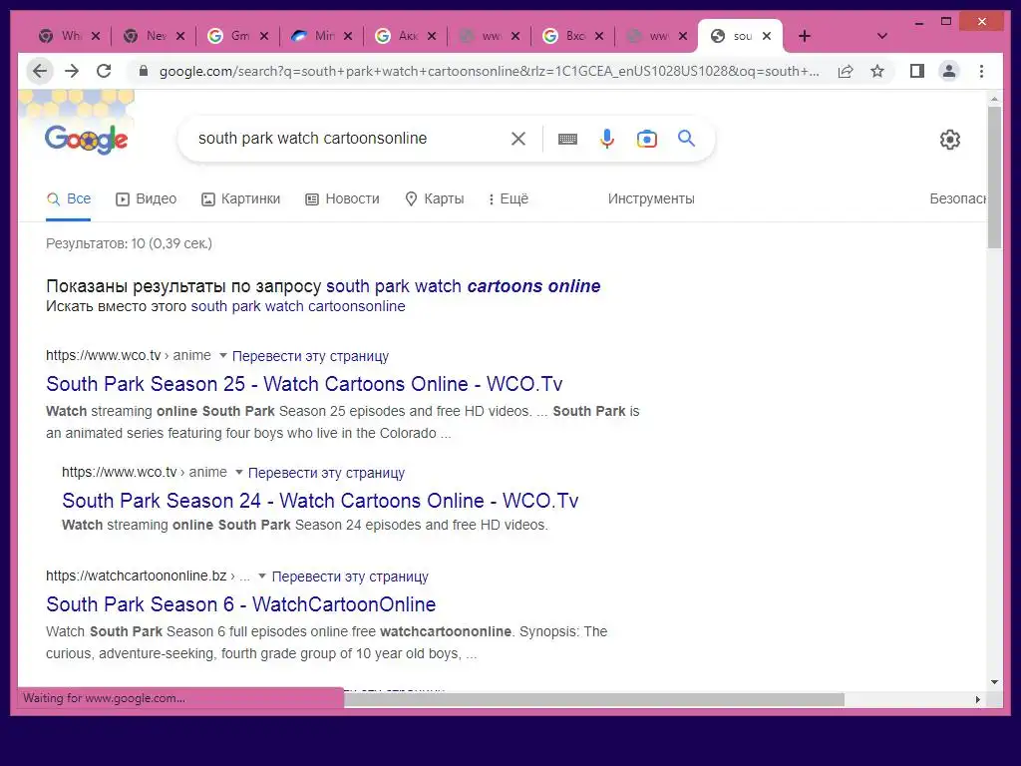Switch to Видео results
This screenshot has height=766, width=1021.
146,199
